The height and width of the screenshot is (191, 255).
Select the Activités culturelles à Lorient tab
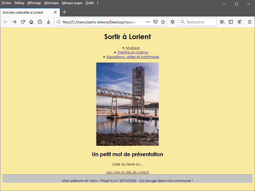click(30, 12)
